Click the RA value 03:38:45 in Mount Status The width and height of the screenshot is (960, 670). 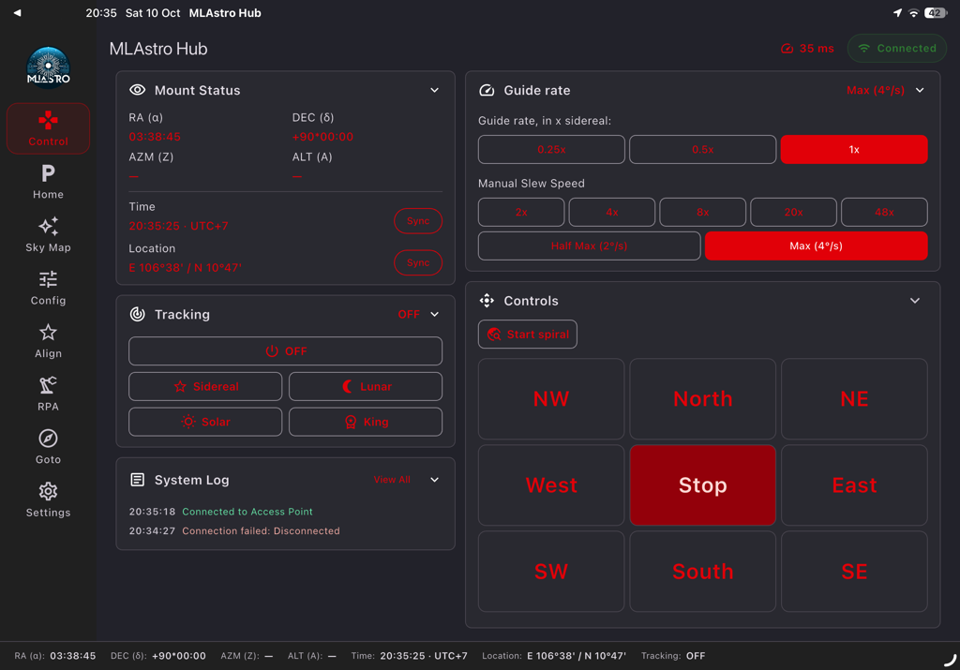pos(155,137)
